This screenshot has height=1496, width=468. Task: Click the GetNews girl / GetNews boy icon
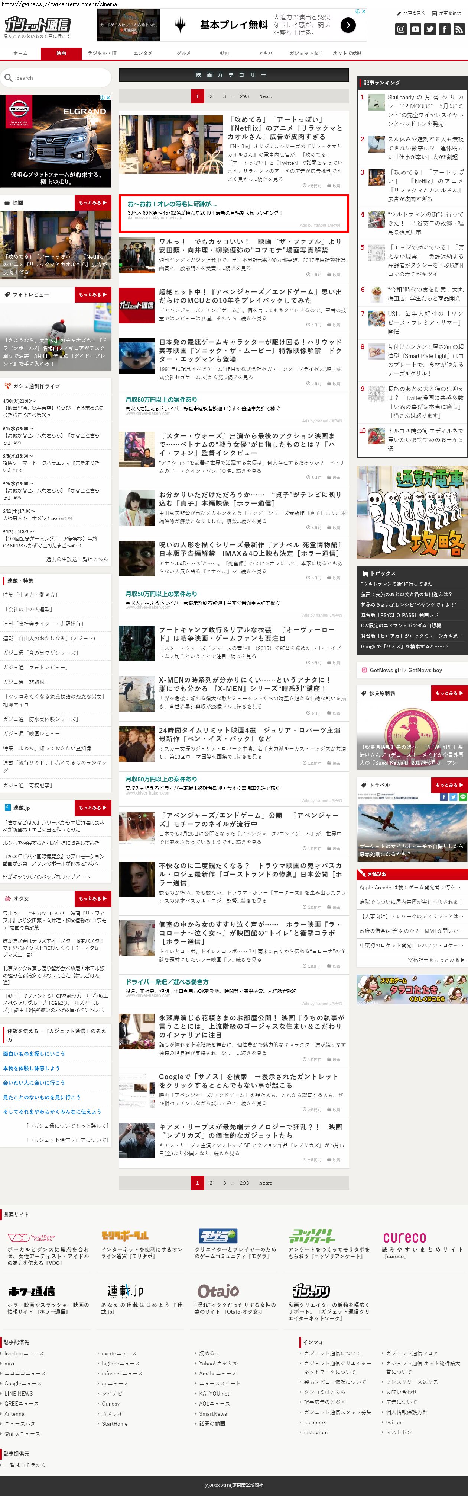point(364,670)
